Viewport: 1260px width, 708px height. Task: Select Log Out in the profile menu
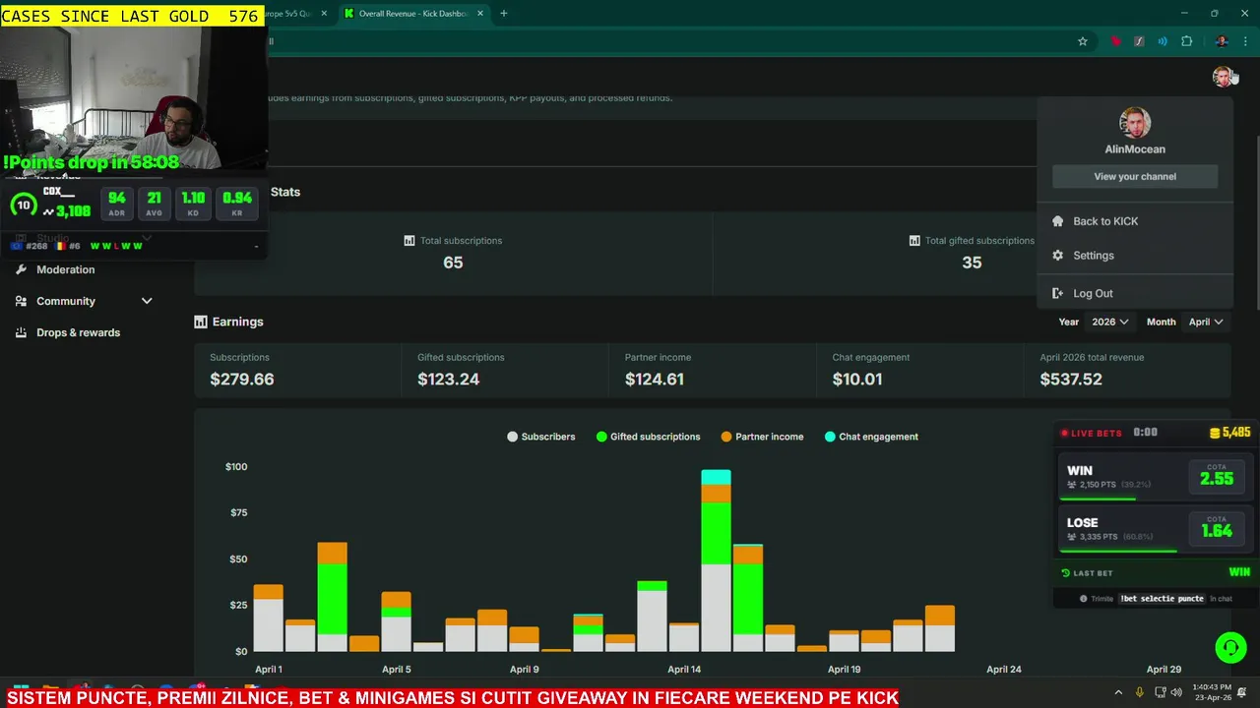tap(1135, 293)
